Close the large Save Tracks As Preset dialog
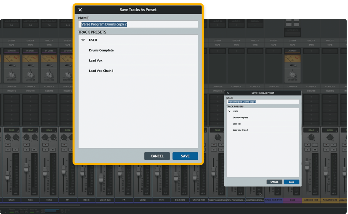Screen dimensions: 348x214 click(80, 10)
